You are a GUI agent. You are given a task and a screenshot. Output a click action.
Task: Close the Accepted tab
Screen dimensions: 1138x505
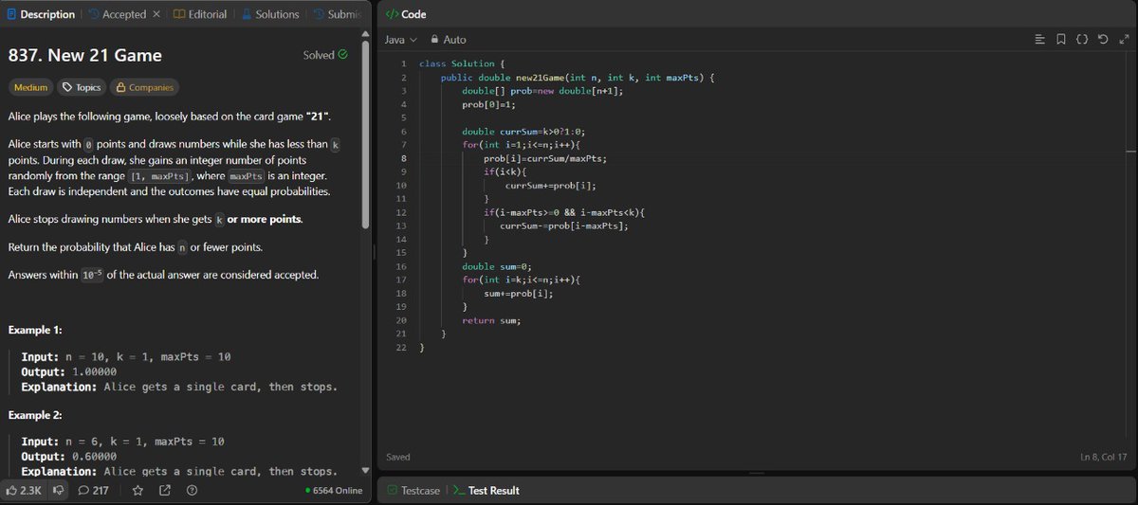156,14
